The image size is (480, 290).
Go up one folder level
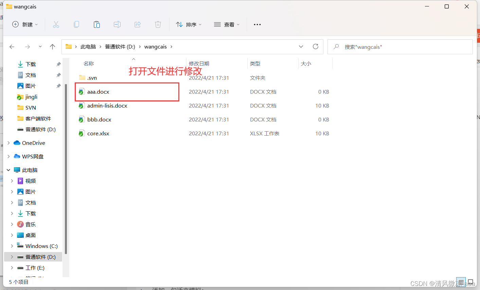[52, 47]
